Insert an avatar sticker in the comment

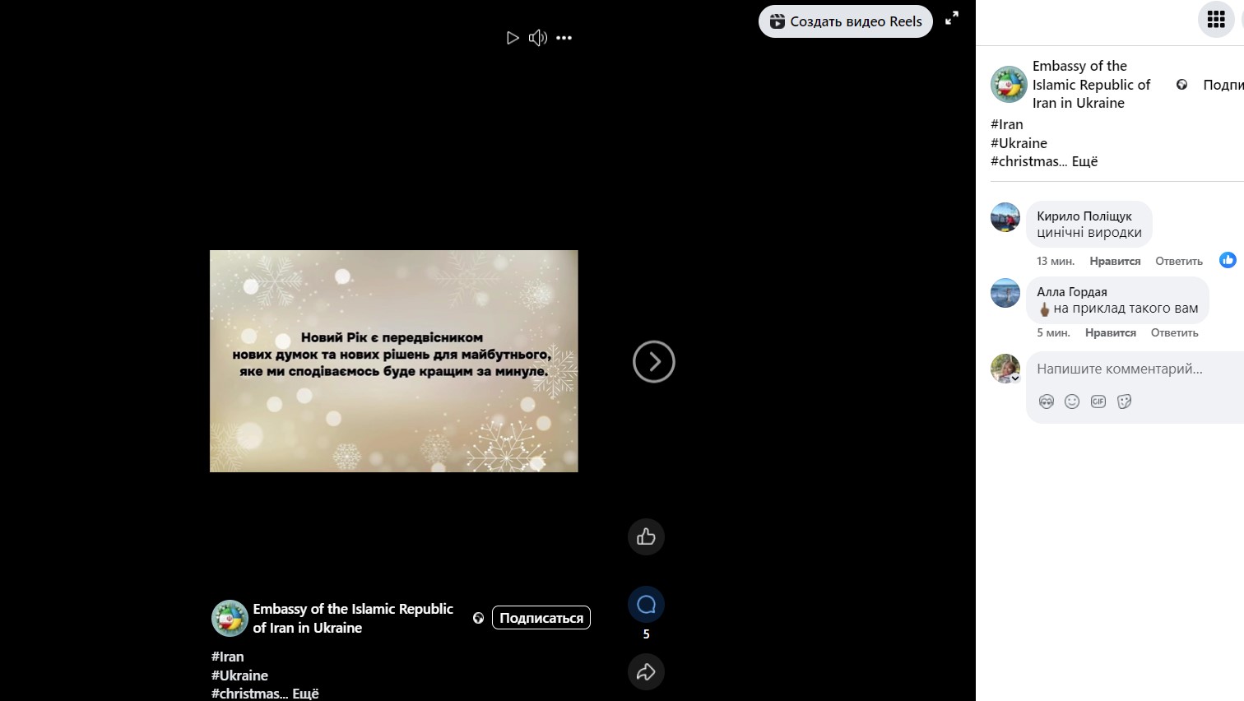(1047, 402)
